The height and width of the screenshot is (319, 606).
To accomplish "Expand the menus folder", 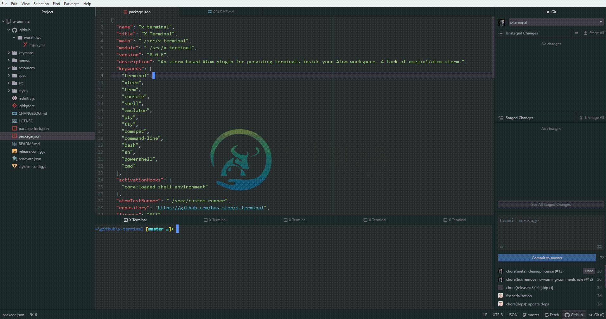I will pyautogui.click(x=9, y=60).
